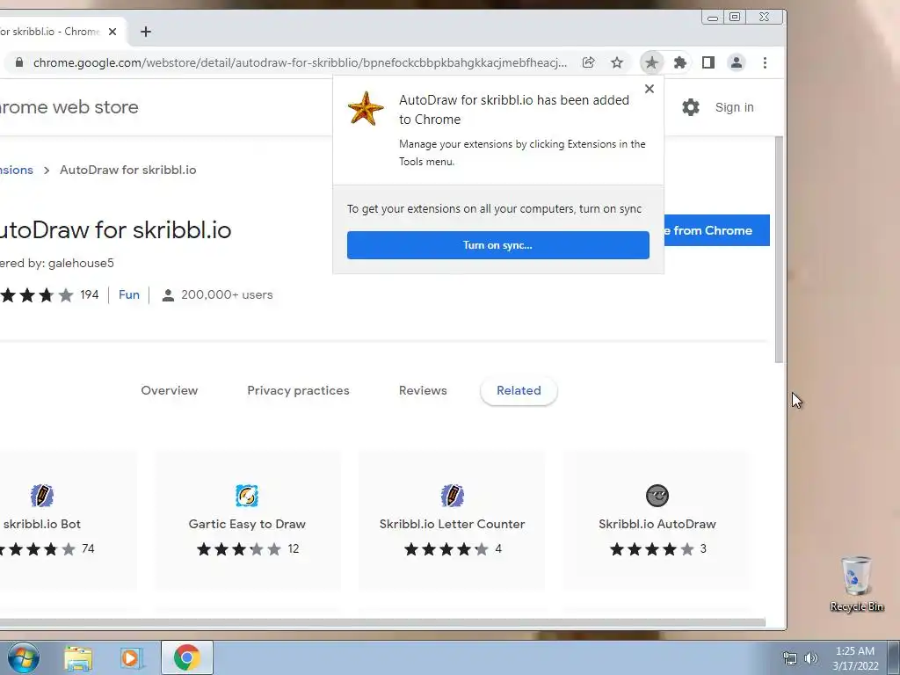Click Gartic Easy to Draw star rating
The height and width of the screenshot is (675, 900).
(x=238, y=549)
